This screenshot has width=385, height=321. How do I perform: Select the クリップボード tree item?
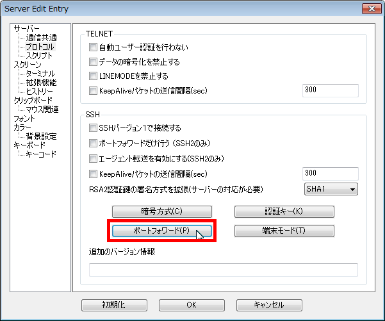33,100
